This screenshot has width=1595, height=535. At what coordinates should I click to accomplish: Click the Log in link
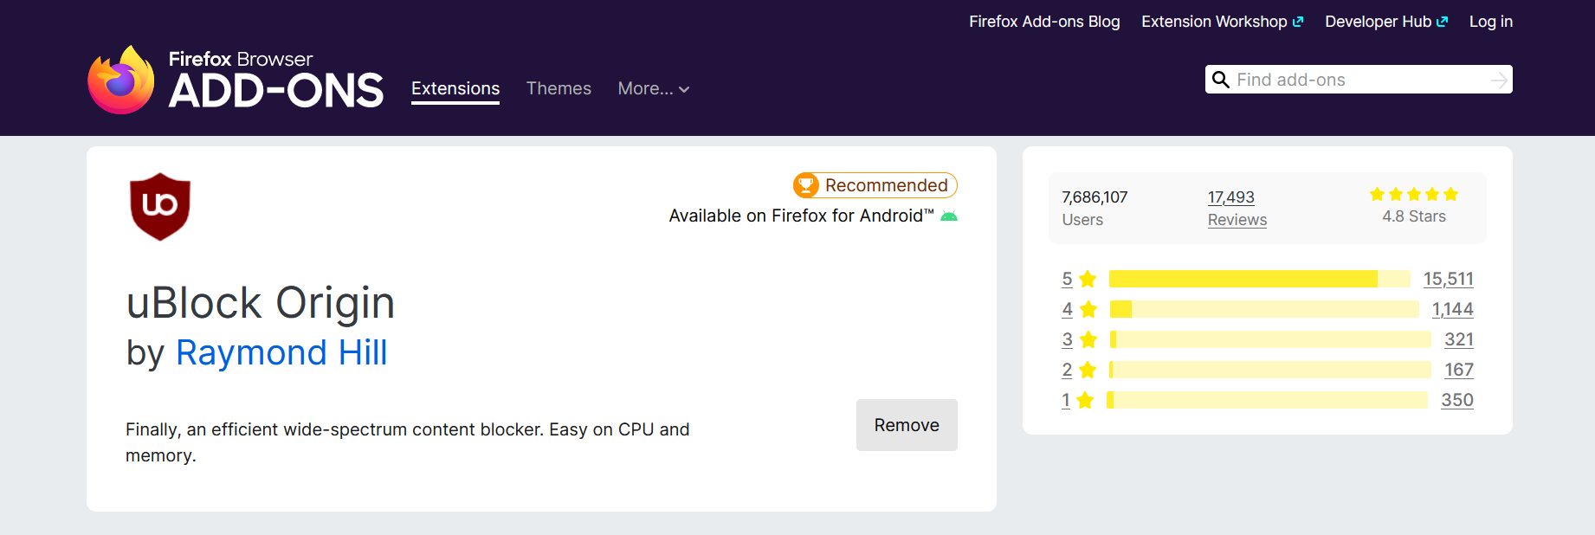[x=1490, y=22]
